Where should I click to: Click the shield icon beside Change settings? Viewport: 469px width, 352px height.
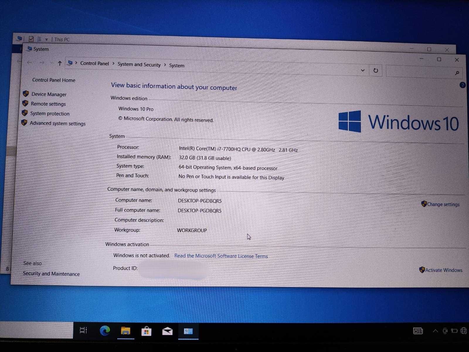click(x=424, y=204)
